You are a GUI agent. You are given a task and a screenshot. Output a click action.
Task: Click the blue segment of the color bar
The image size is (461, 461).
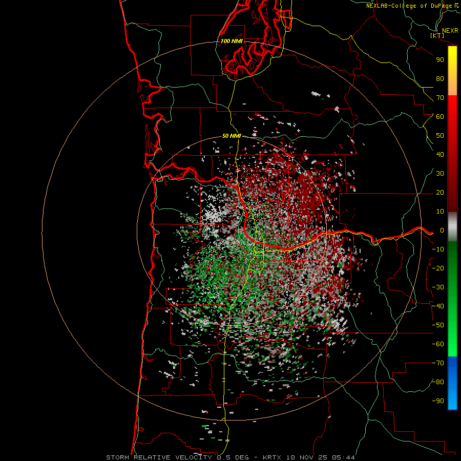tap(452, 383)
